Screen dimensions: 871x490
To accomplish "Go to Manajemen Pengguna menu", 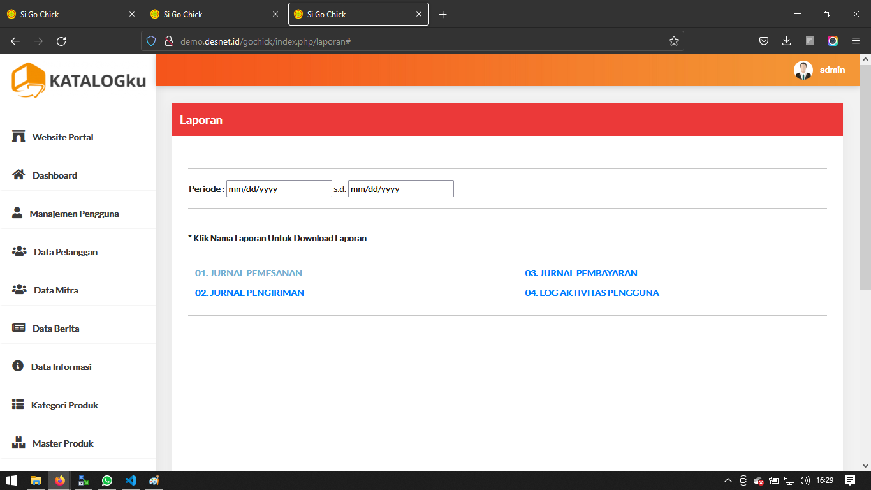I will tap(74, 214).
